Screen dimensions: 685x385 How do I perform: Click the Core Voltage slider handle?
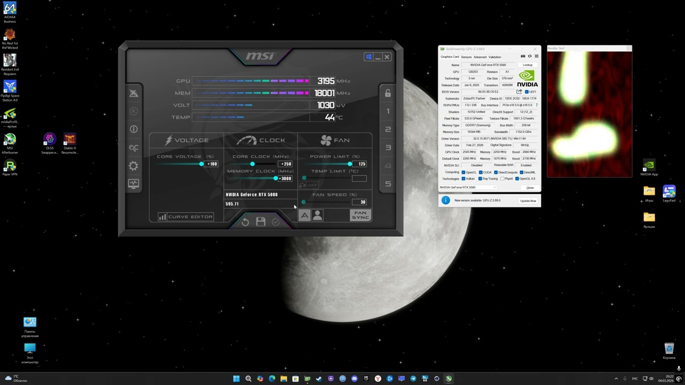coord(202,164)
